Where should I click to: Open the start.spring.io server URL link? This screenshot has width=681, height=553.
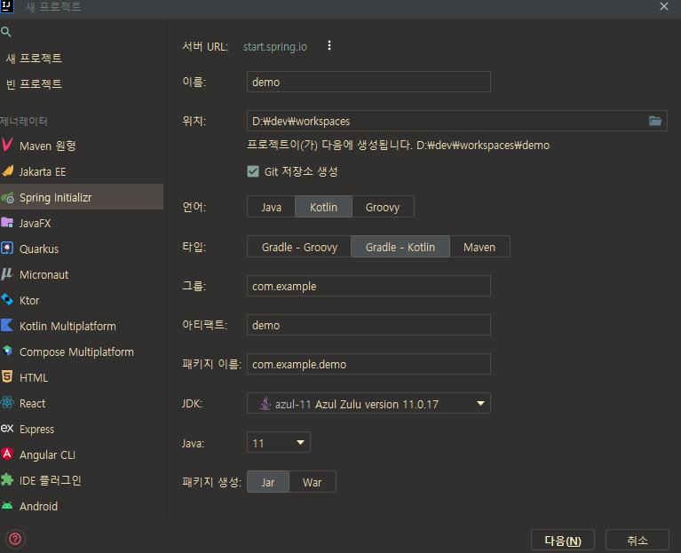point(275,46)
